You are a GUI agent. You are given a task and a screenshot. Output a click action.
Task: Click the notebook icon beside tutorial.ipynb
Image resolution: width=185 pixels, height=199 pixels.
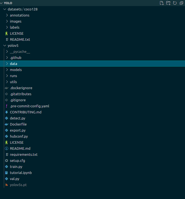(x=7, y=173)
